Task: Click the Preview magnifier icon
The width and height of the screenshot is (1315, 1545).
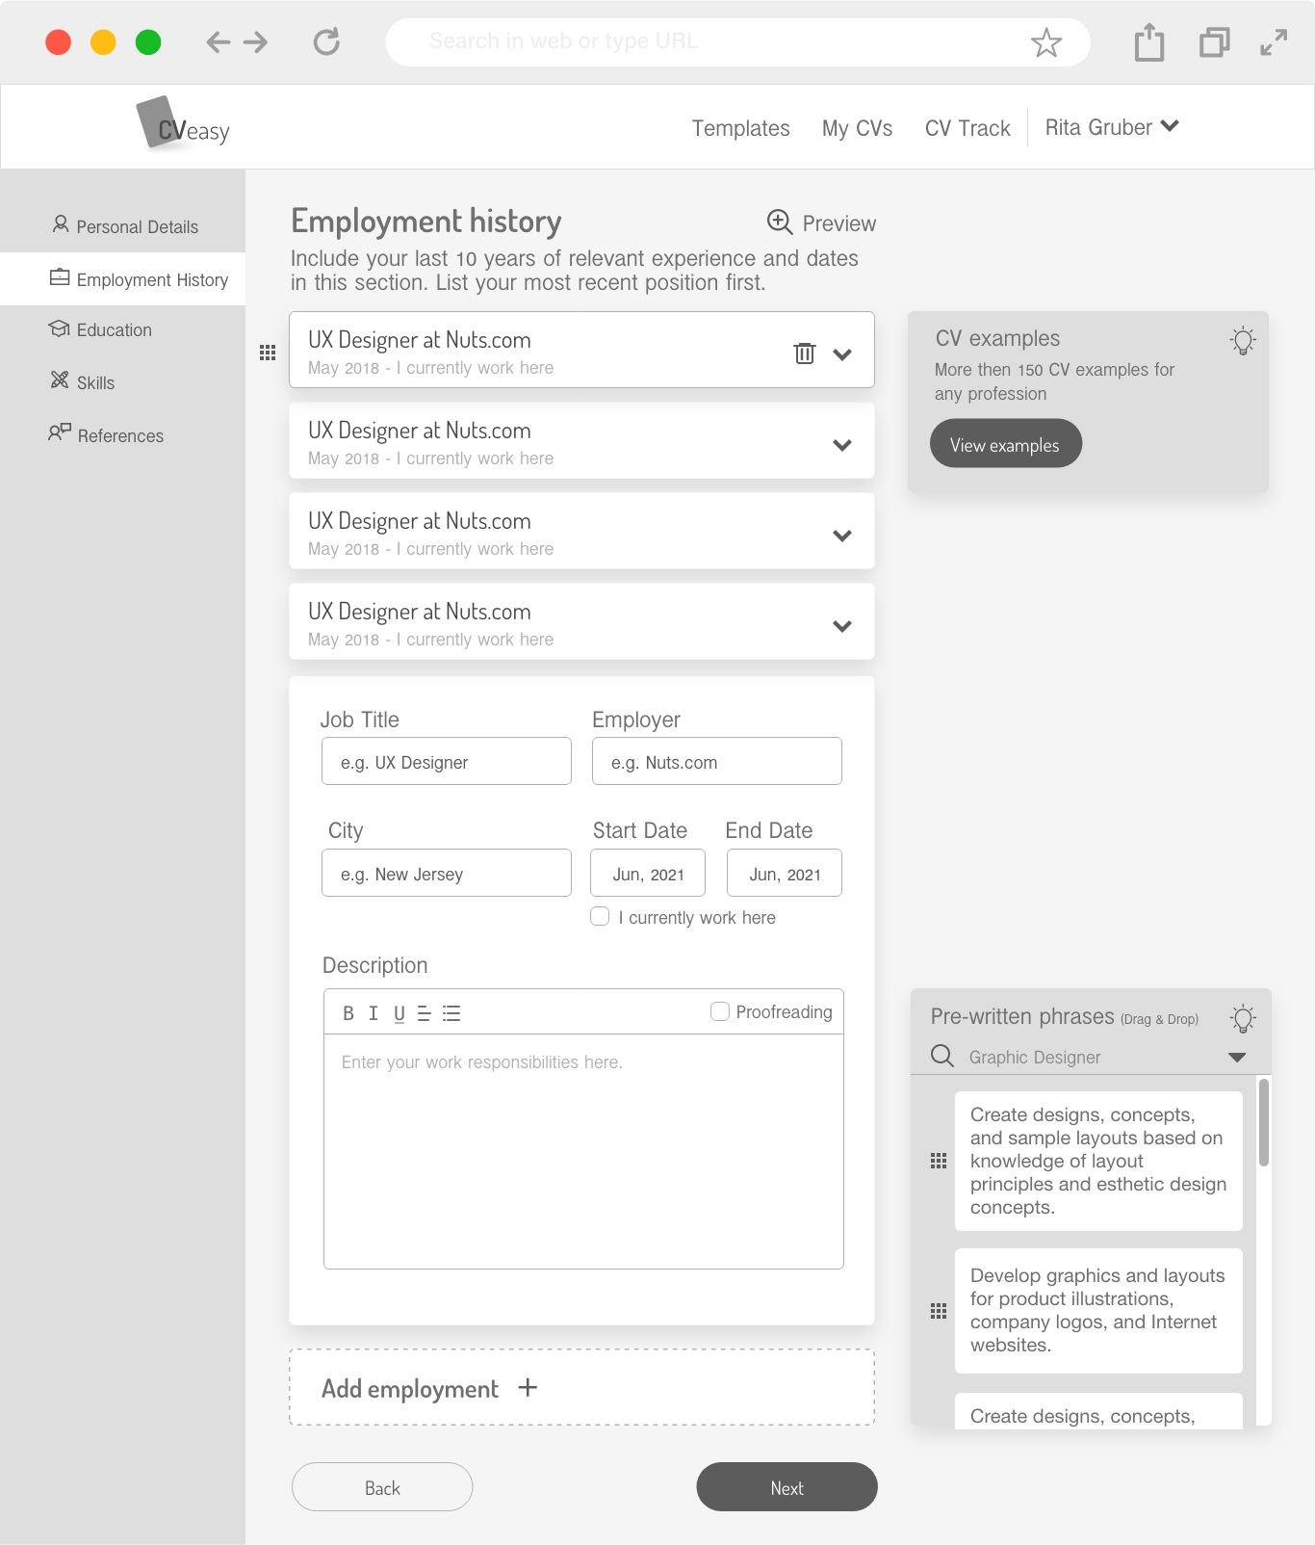Action: [779, 223]
